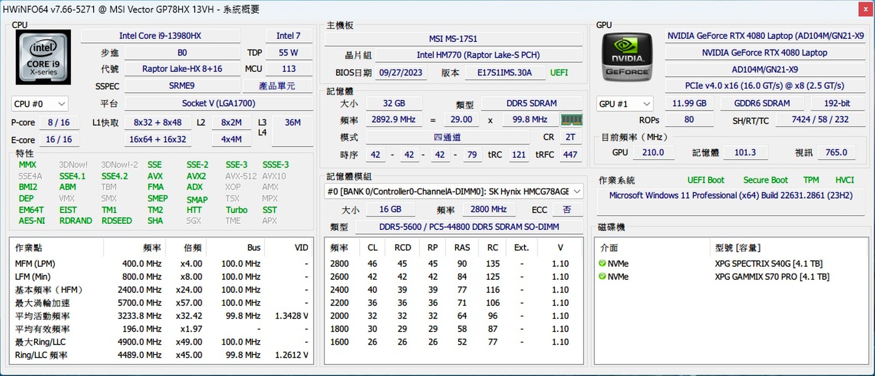Click the Intel 7 process field
The height and width of the screenshot is (376, 875).
[x=288, y=36]
